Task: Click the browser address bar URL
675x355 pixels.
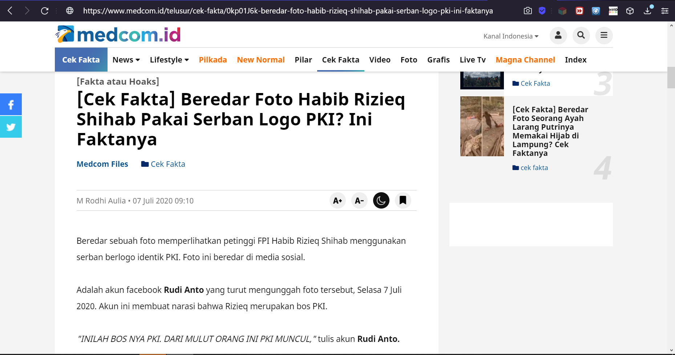Action: click(x=288, y=11)
